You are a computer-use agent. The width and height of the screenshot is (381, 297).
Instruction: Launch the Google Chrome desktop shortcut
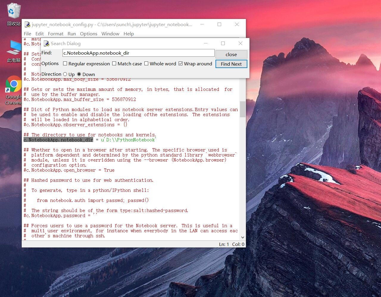(x=14, y=91)
